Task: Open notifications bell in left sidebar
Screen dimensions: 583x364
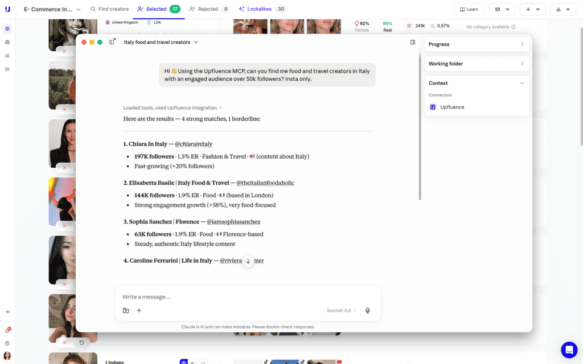Action: 7,330
